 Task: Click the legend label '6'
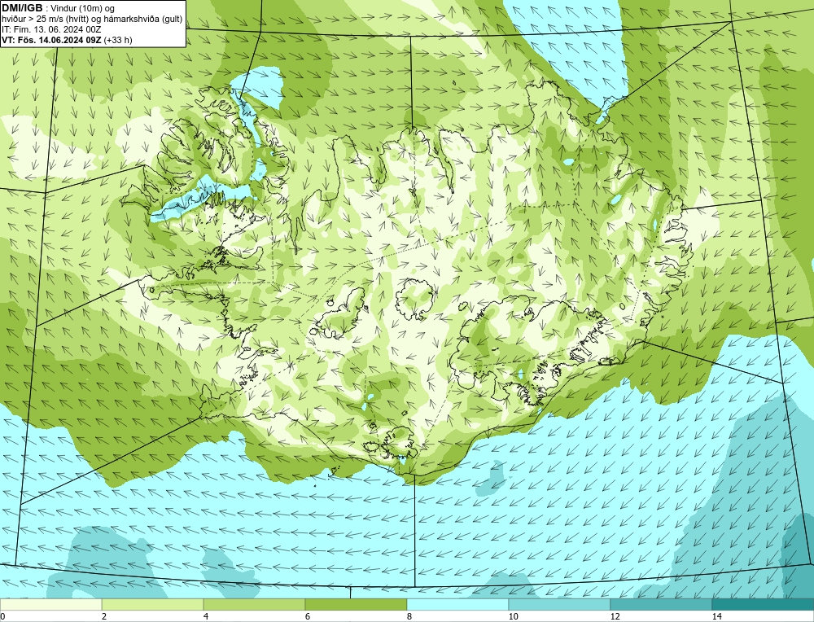click(308, 616)
